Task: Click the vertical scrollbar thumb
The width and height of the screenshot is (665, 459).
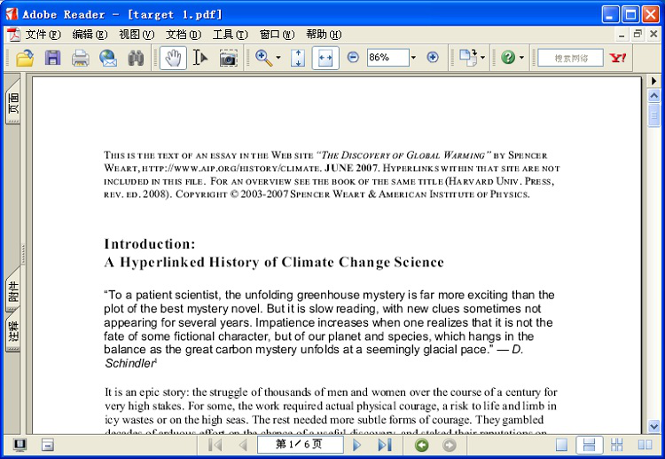Action: click(x=654, y=115)
